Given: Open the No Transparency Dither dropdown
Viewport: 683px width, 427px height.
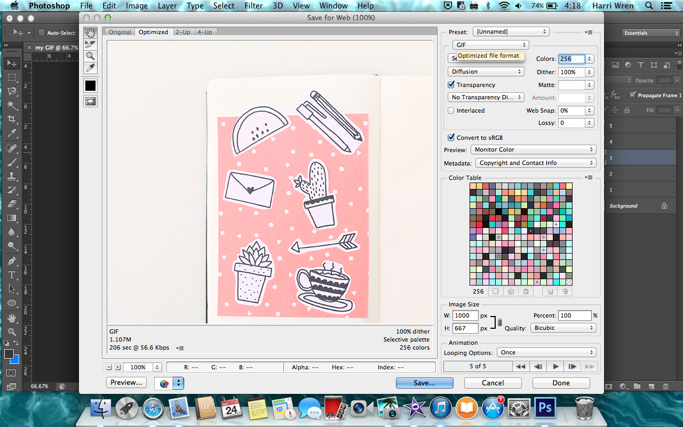Looking at the screenshot, I should coord(486,97).
